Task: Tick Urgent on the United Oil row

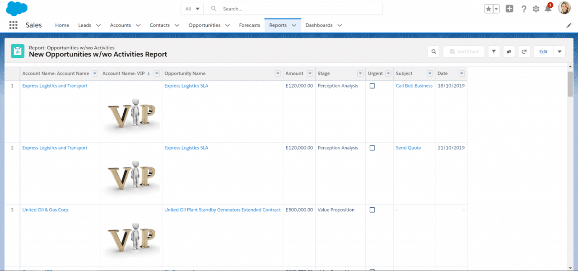Action: [x=372, y=210]
